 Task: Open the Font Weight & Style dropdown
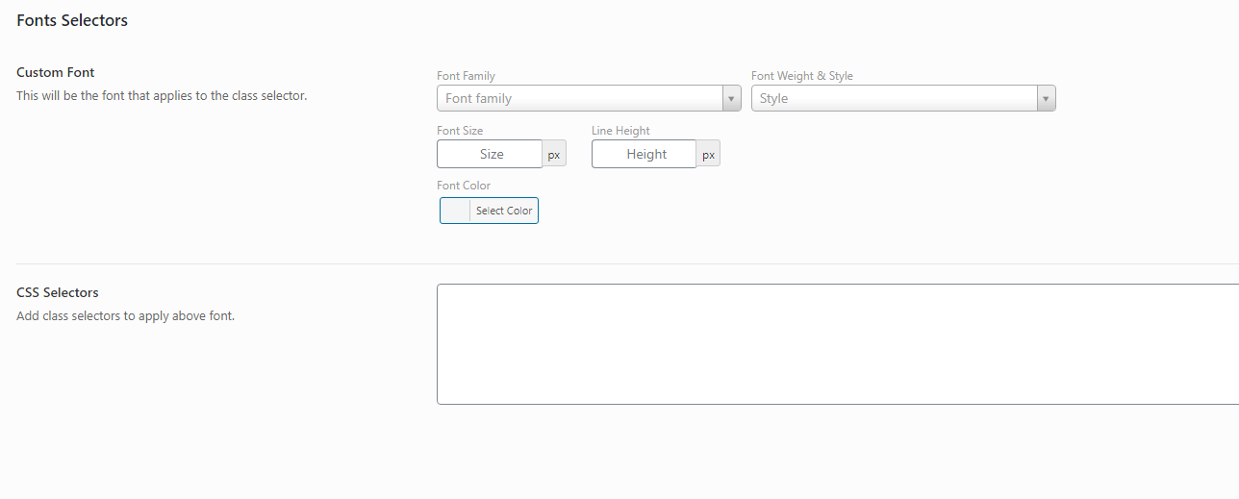click(894, 98)
